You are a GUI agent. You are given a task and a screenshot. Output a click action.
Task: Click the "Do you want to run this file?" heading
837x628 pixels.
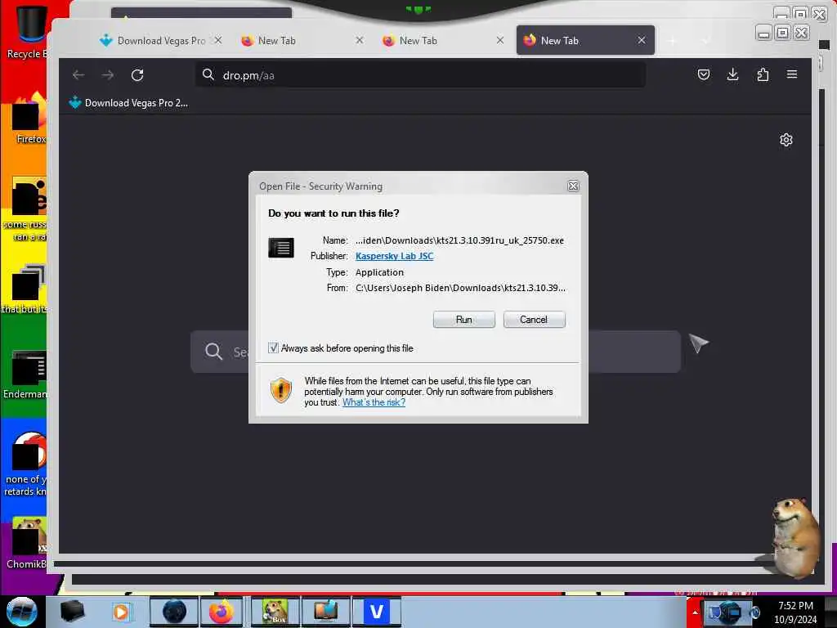tap(333, 213)
